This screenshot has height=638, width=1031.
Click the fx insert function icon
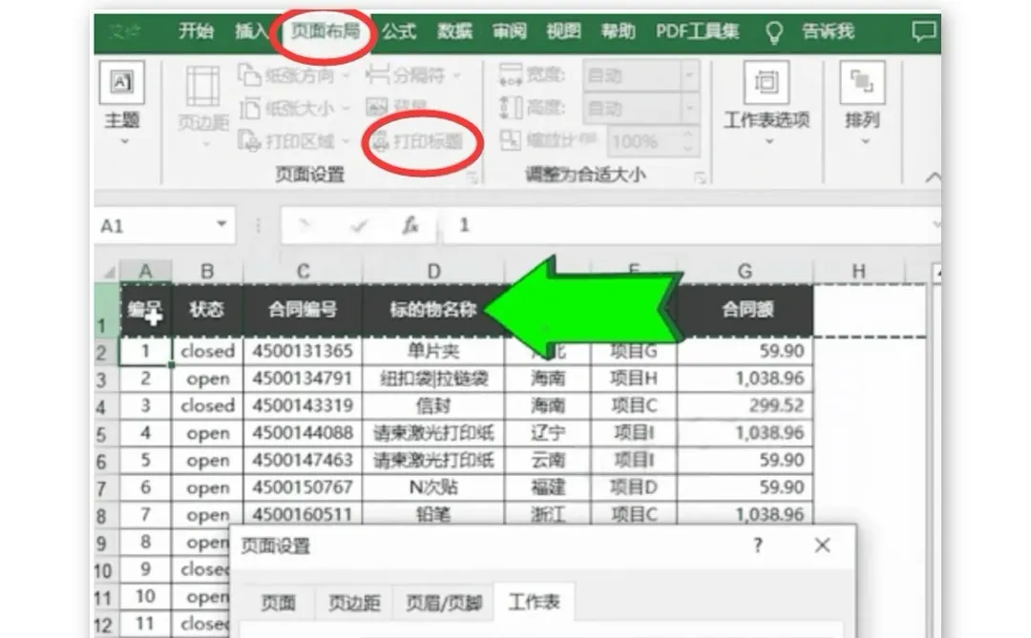412,225
